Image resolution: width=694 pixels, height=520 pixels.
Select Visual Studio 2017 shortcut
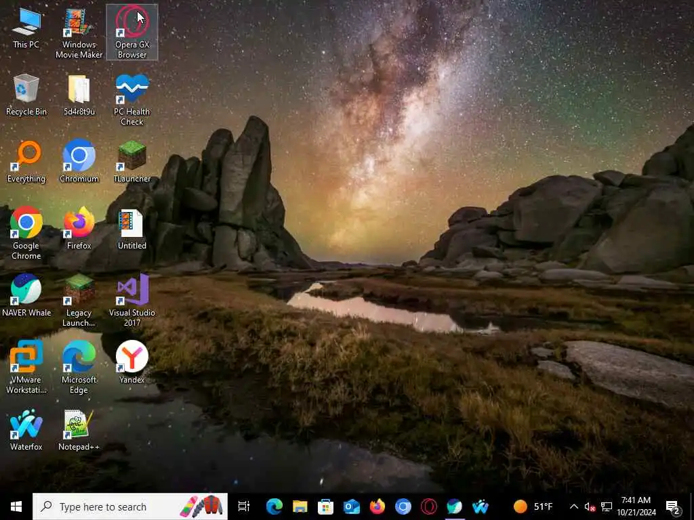point(132,301)
